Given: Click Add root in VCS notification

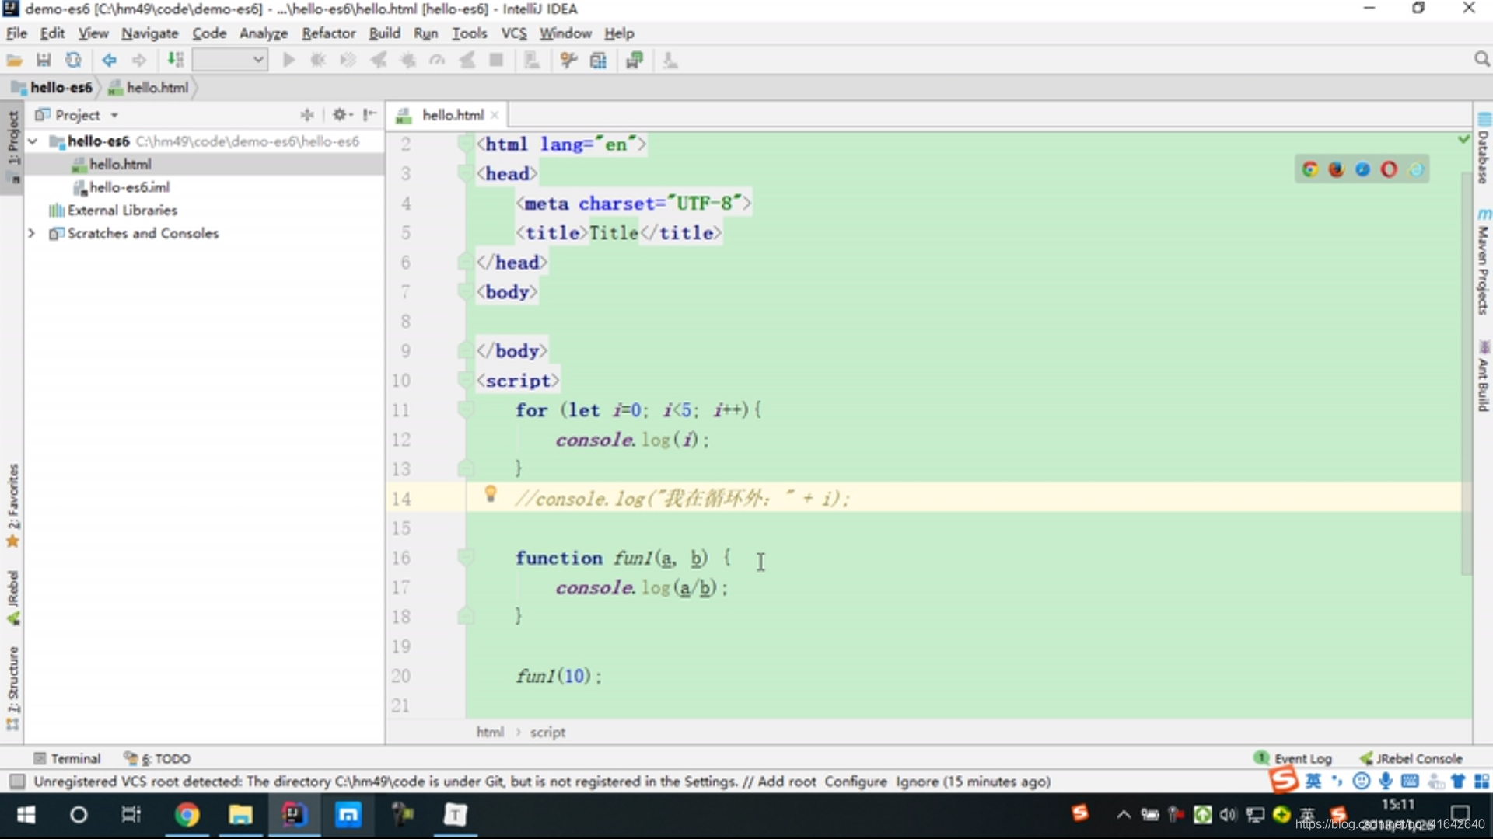Looking at the screenshot, I should 787,782.
